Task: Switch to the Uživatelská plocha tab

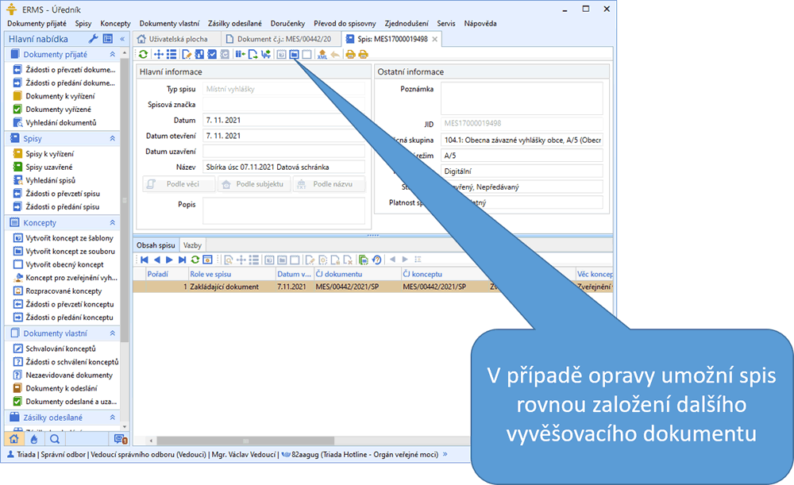Action: pyautogui.click(x=176, y=39)
